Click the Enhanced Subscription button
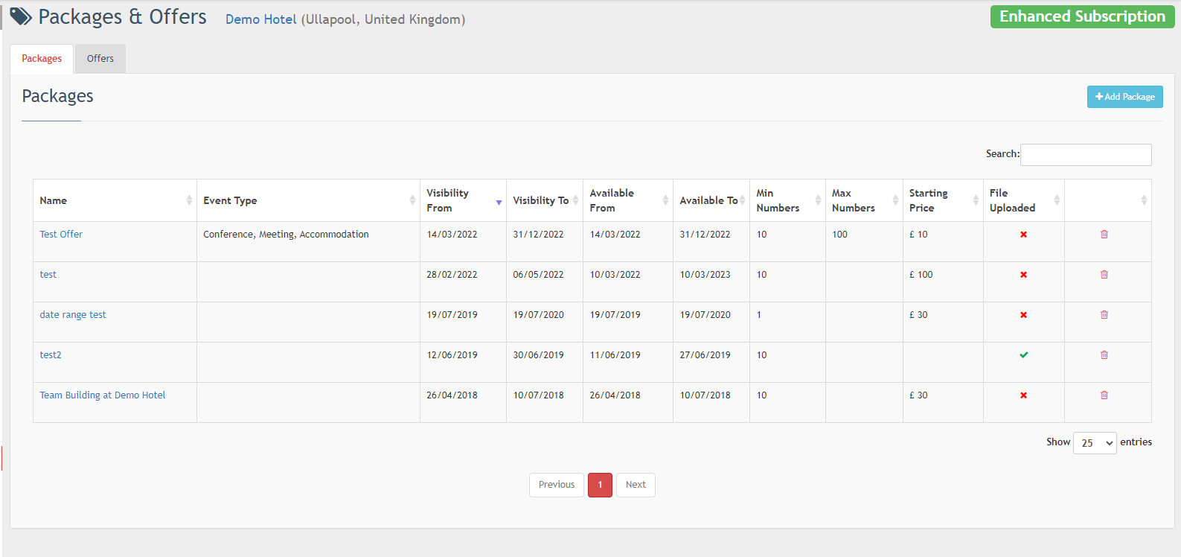Screen dimensions: 1181x557 point(1082,16)
